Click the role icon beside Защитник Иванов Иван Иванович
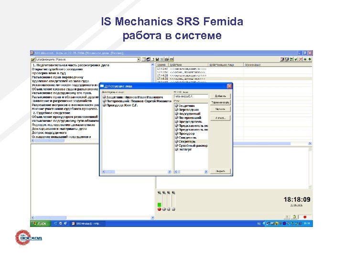The height and width of the screenshot is (258, 344). point(105,97)
